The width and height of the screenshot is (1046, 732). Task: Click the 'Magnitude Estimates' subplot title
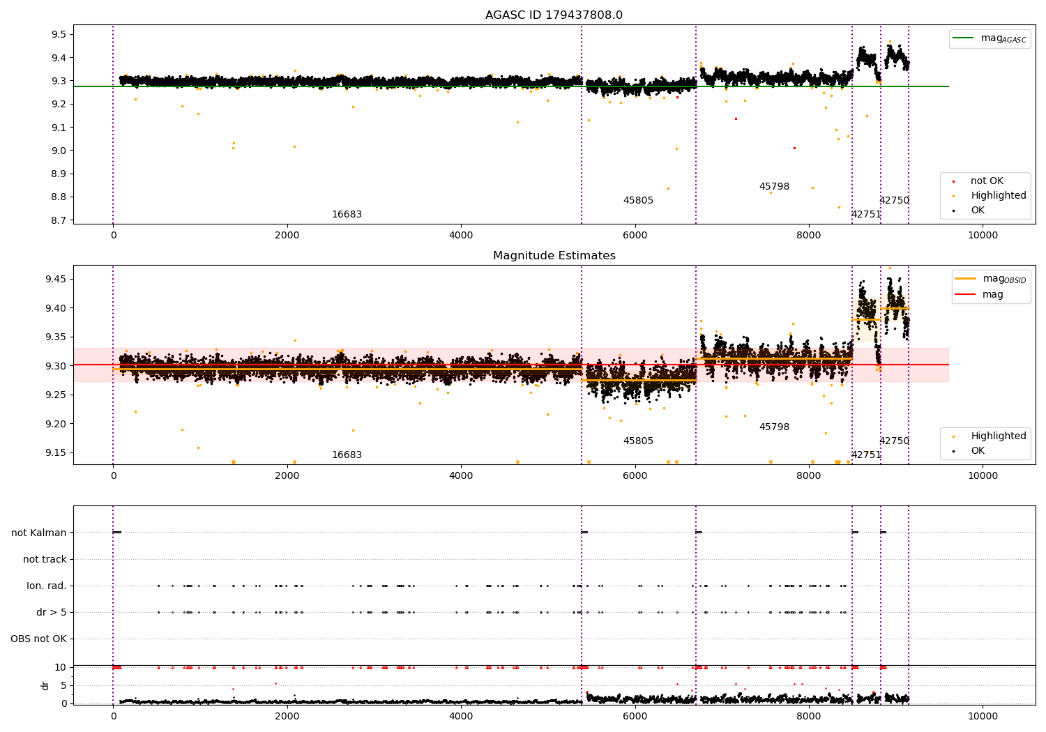click(x=554, y=256)
